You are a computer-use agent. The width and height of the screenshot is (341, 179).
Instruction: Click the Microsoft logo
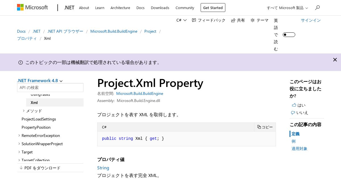pyautogui.click(x=32, y=7)
